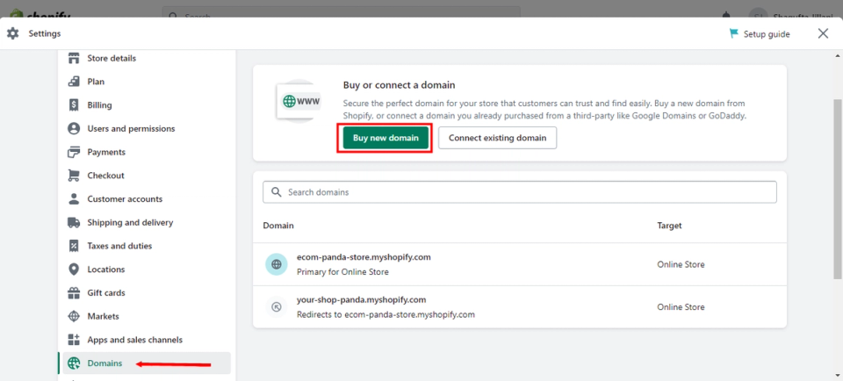Screen dimensions: 843x381
Task: Click Connect existing domain button
Action: pos(497,138)
